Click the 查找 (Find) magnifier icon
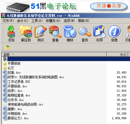This screenshot has width=130, height=124. coord(85,32)
